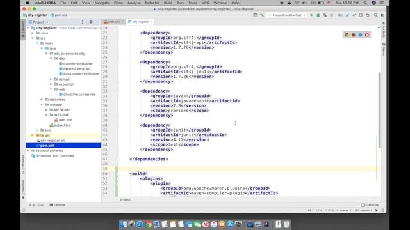The width and height of the screenshot is (410, 230).
Task: Switch to the web.xml editor tab
Action: pyautogui.click(x=113, y=22)
